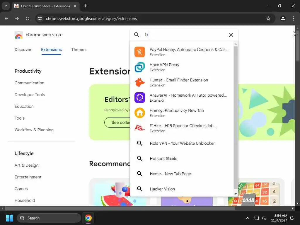Viewport: 300px width, 225px height.
Task: View site information icon in address bar
Action: pyautogui.click(x=40, y=18)
